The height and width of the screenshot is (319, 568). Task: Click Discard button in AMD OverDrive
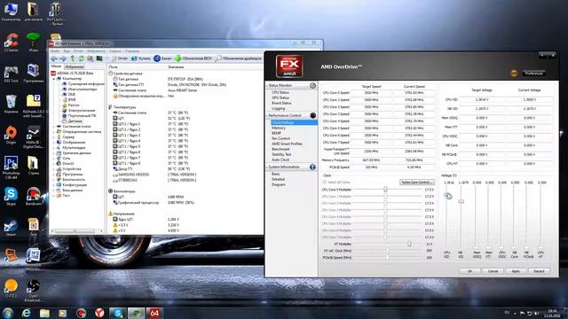(539, 271)
